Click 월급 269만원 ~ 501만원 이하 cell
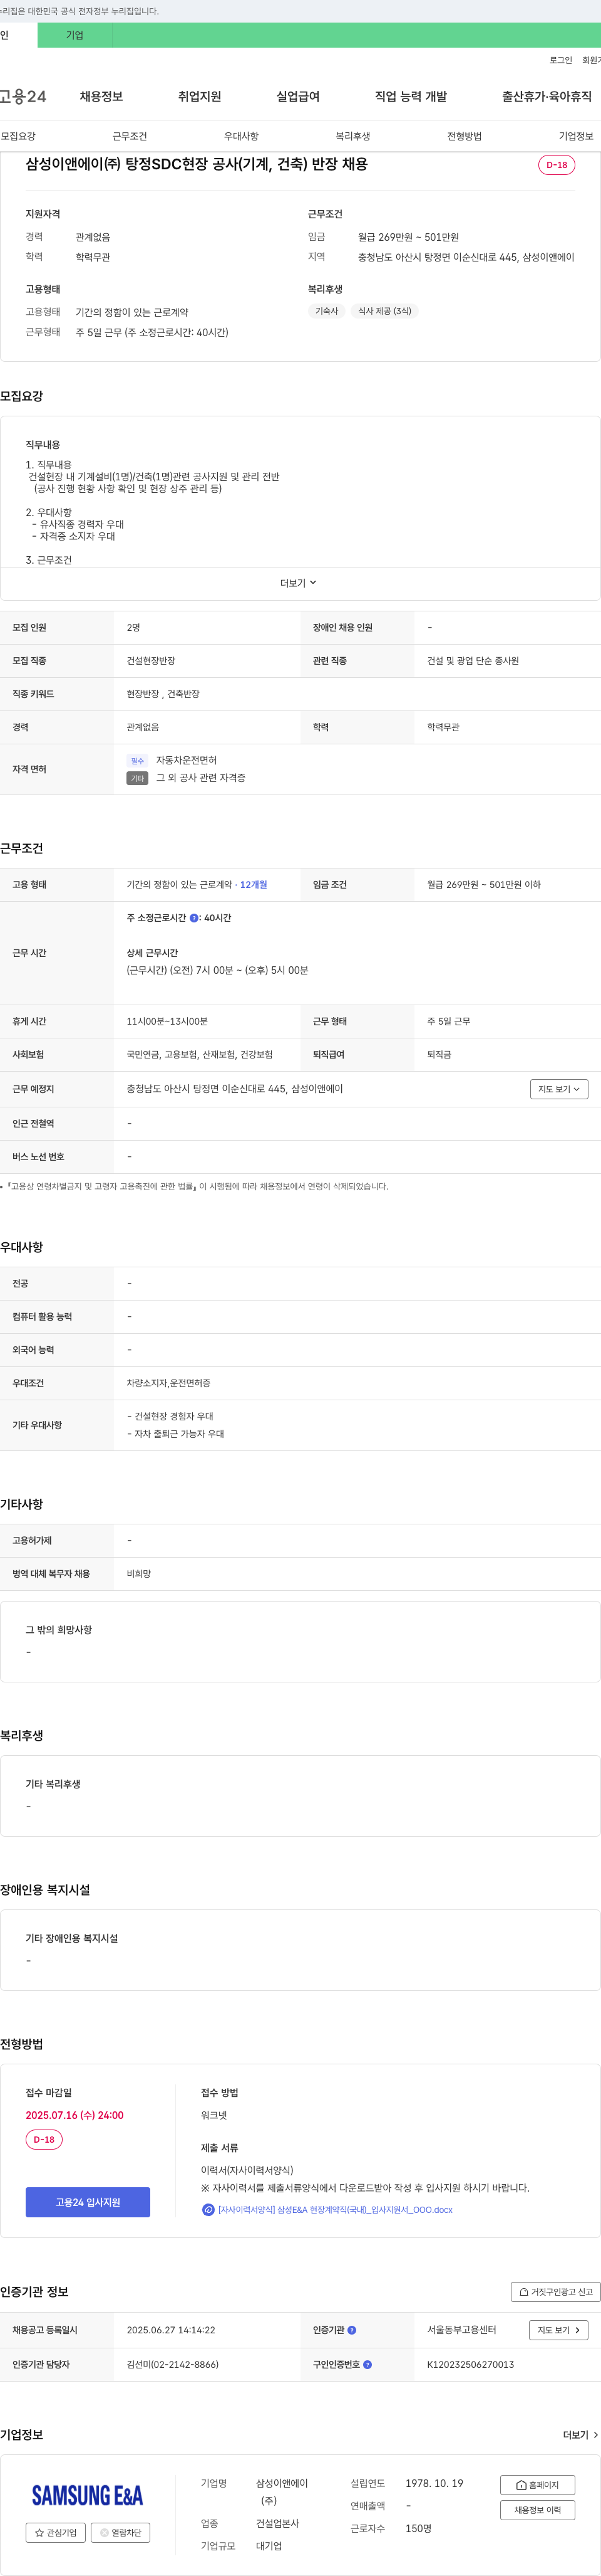Screen dimensions: 601x2576 point(484,885)
